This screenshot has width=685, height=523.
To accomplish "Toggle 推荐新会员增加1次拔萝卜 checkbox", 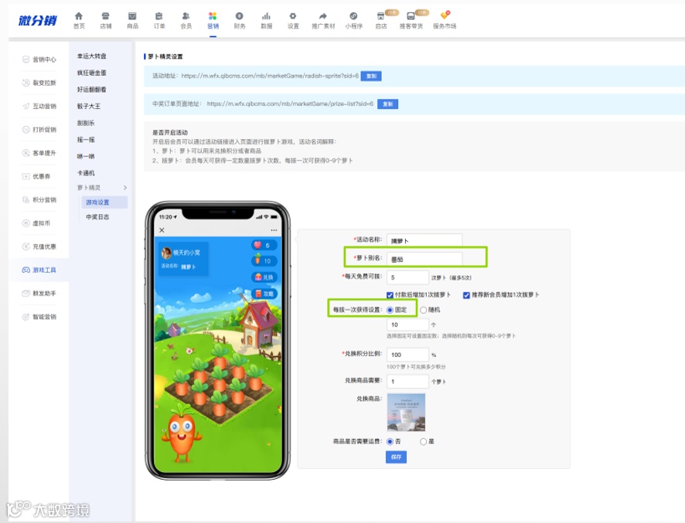I will [x=466, y=295].
